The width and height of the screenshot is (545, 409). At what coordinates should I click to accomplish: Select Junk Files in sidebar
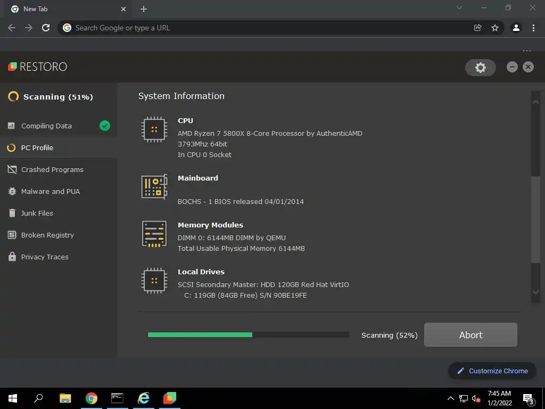59,213
